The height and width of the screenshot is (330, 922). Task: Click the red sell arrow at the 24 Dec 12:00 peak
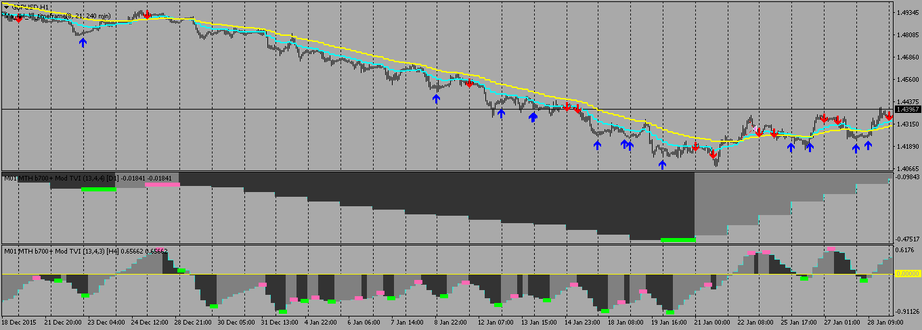click(147, 14)
